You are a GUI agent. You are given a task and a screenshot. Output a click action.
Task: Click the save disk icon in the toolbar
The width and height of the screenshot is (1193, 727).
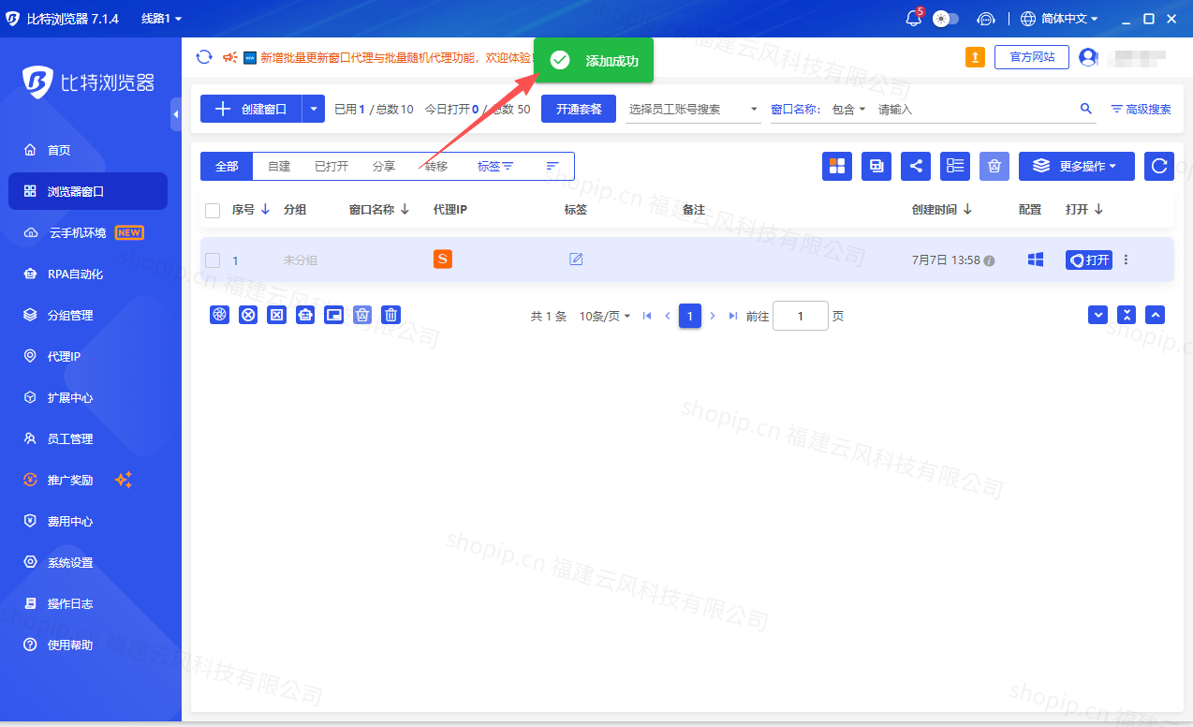tap(876, 166)
